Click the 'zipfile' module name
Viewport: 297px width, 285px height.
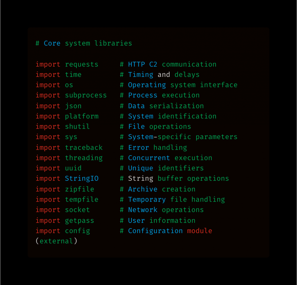[x=79, y=189]
